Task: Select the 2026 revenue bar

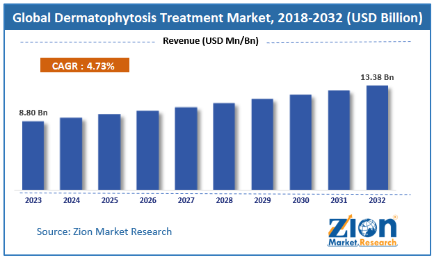Action: [147, 150]
